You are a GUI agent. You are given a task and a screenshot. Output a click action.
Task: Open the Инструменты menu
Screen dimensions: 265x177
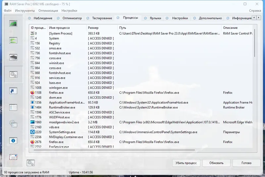pos(25,11)
